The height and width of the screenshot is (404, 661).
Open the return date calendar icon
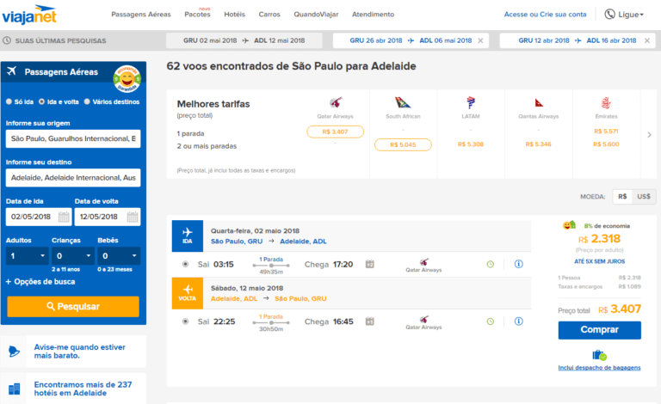(x=133, y=217)
